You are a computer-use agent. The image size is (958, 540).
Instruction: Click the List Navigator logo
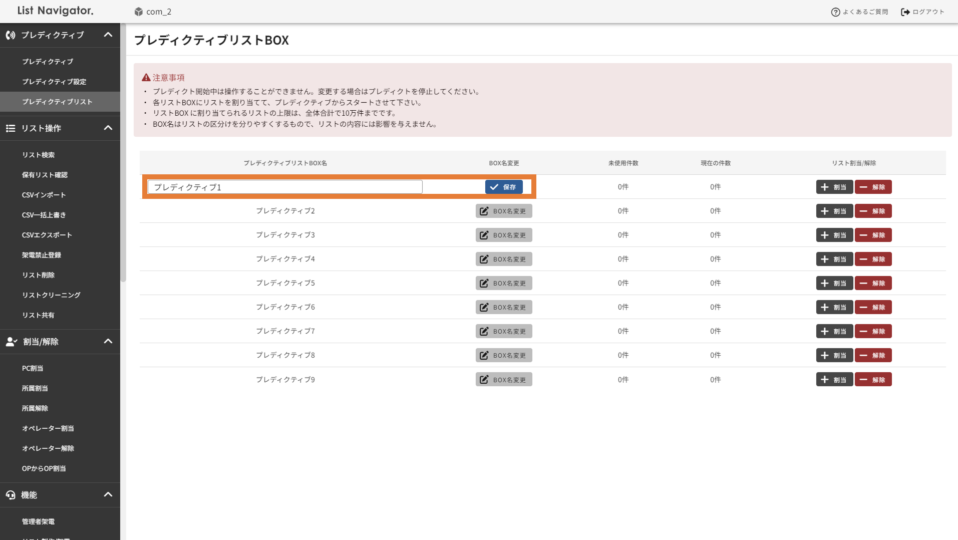[x=55, y=11]
